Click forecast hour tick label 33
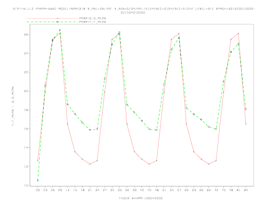This screenshot has width=268, height=207. (x=119, y=190)
